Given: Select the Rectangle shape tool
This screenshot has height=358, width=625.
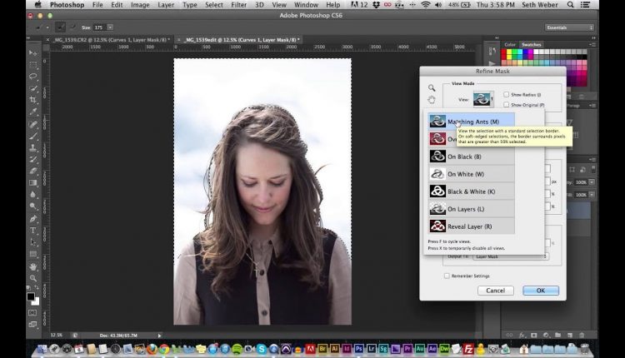Looking at the screenshot, I should pyautogui.click(x=32, y=254).
